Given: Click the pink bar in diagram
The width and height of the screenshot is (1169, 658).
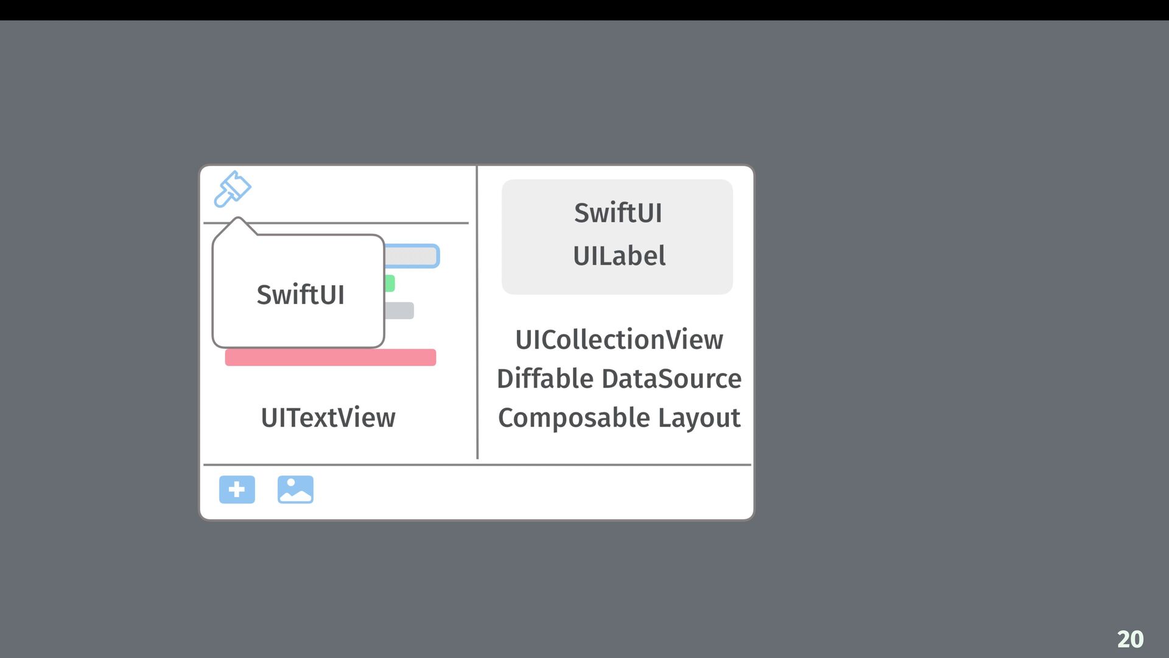Looking at the screenshot, I should [x=331, y=358].
